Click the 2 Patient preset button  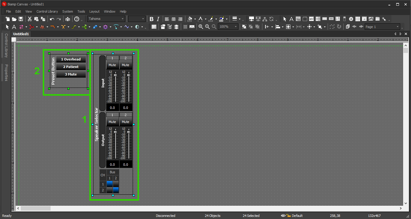[71, 67]
